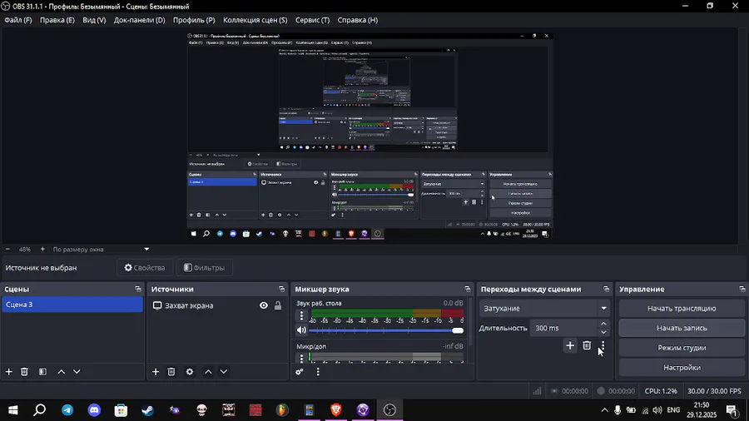
Task: Decrease transition duration with down arrow
Action: [604, 332]
